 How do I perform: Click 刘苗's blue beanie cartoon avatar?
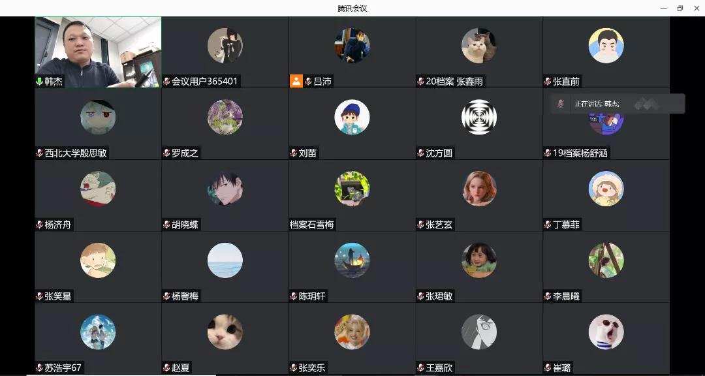click(x=352, y=117)
